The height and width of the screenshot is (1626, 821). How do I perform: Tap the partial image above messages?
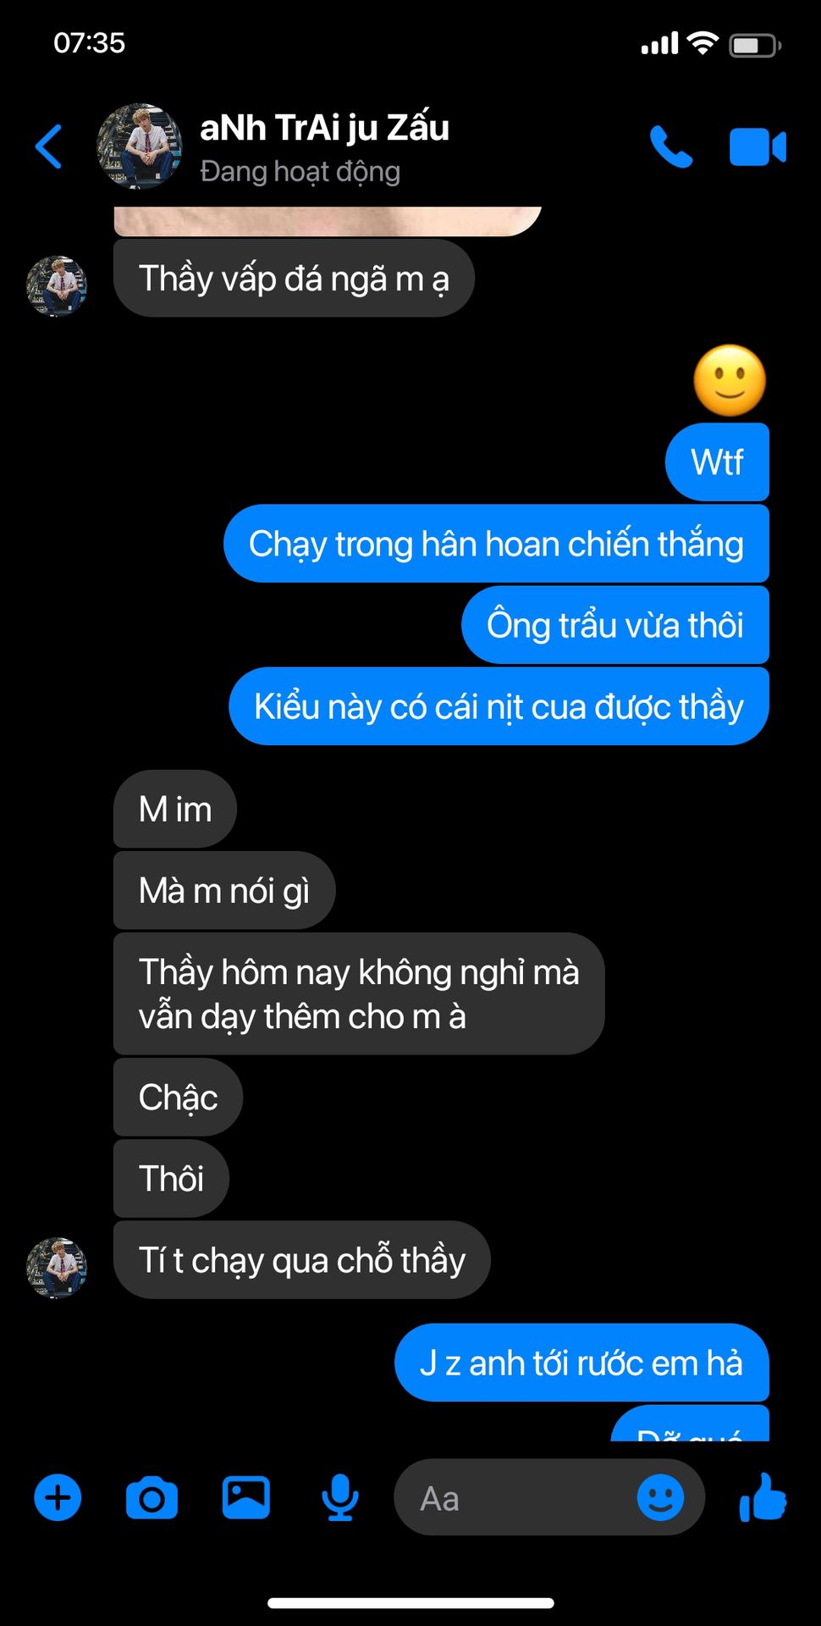[328, 220]
